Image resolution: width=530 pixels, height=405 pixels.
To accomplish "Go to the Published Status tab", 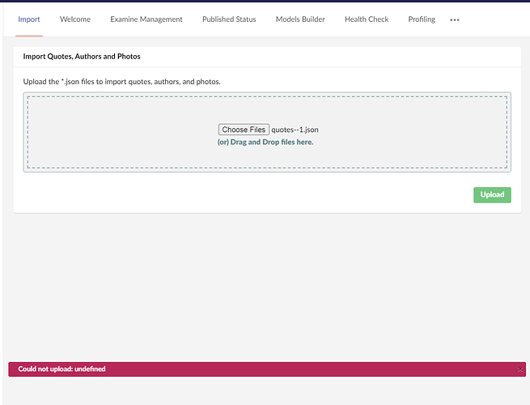I will [229, 19].
